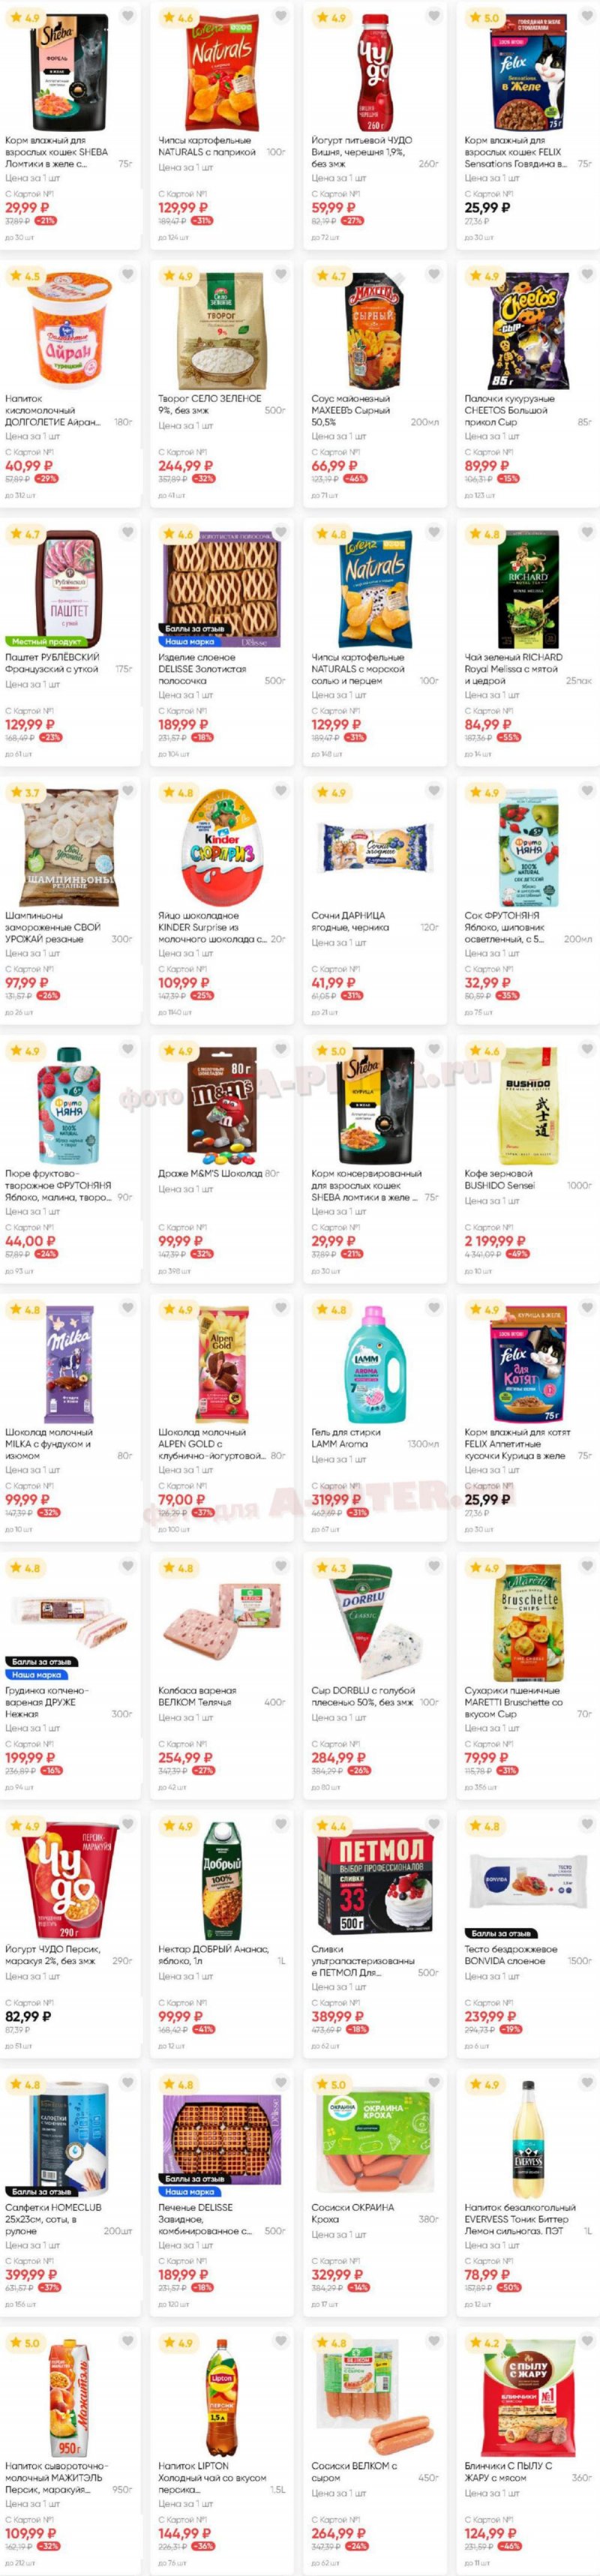Click 'Наша марка' label on Грудинка ДРУЖЕ
Screen dimensions: 600x2576
(37, 1674)
